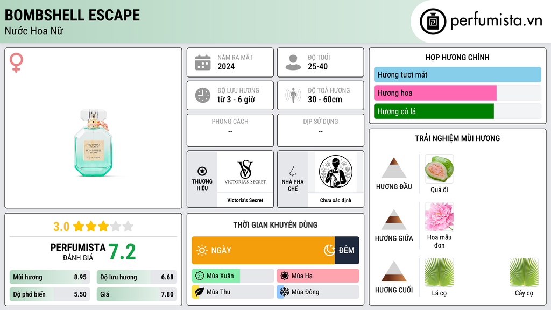The width and height of the screenshot is (551, 310).
Task: Open the Cây cọ palm tree image
Action: point(524,272)
